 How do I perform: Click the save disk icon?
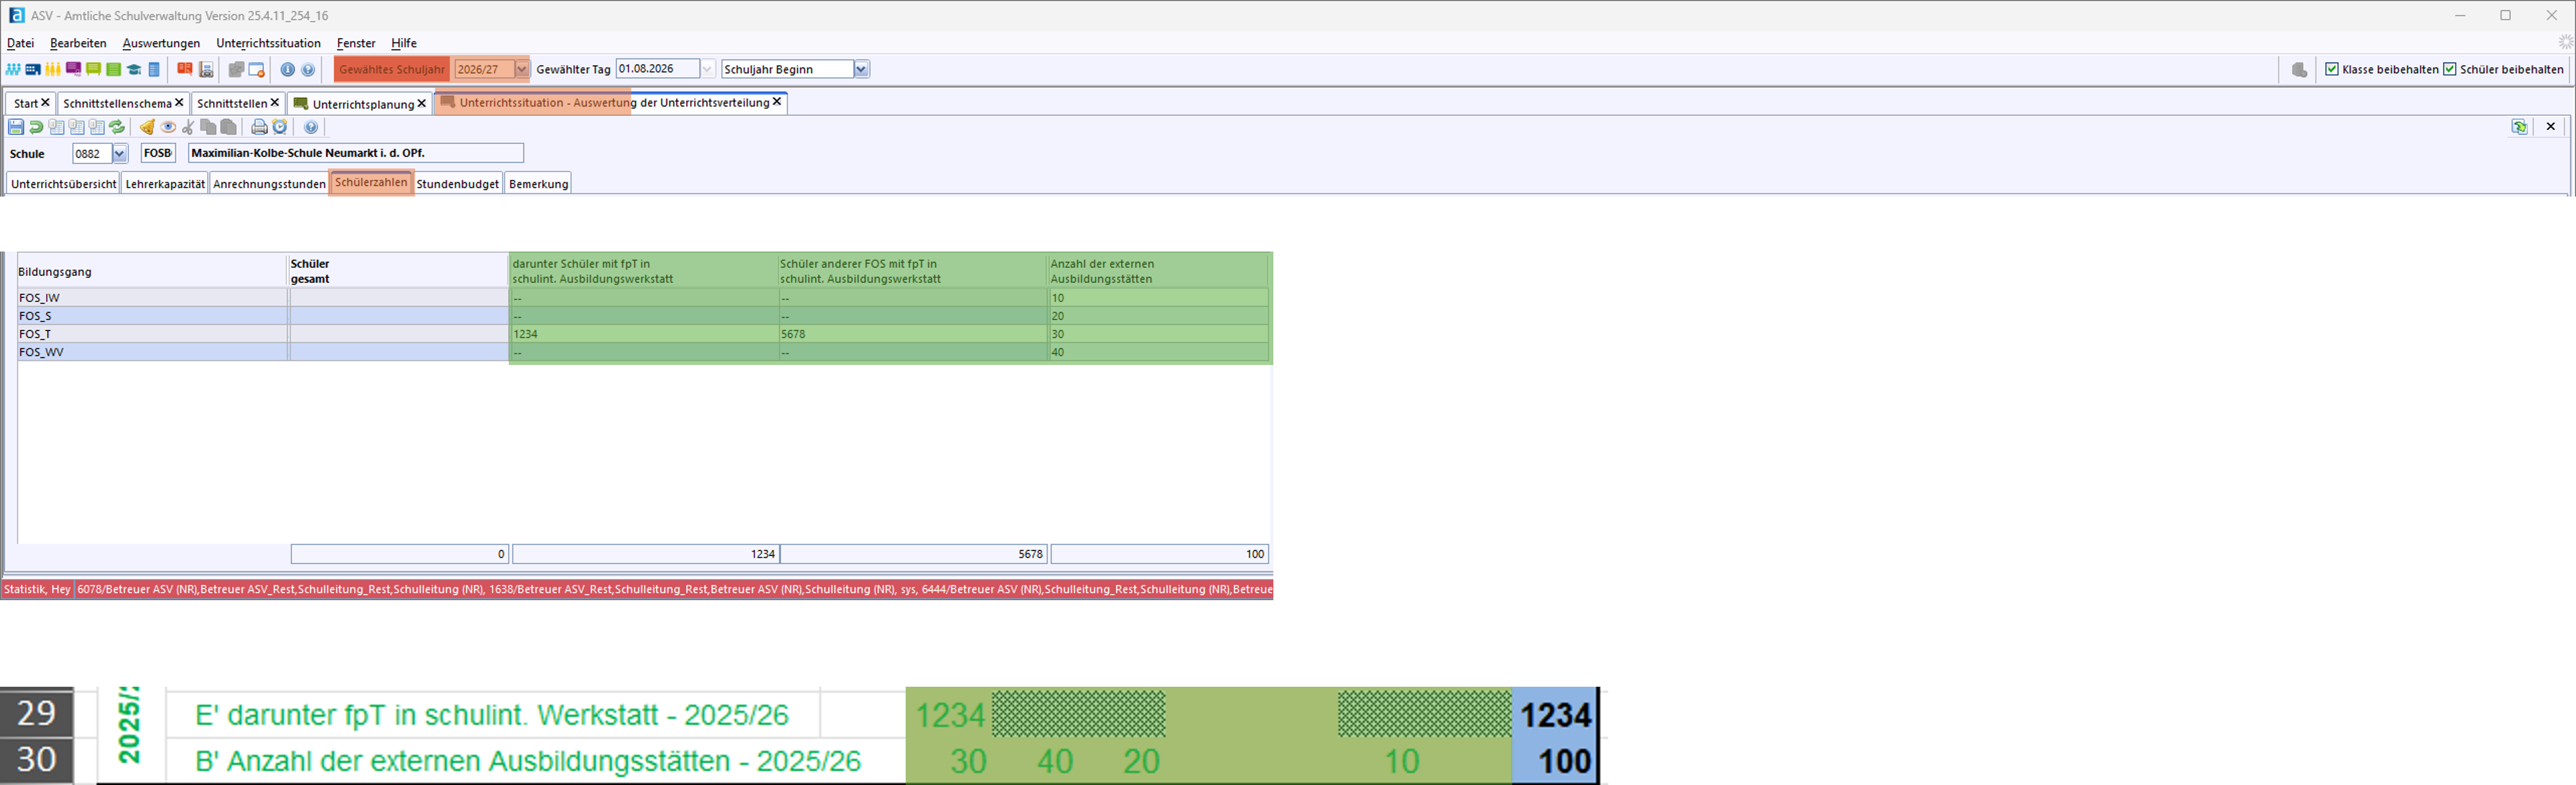(x=16, y=127)
